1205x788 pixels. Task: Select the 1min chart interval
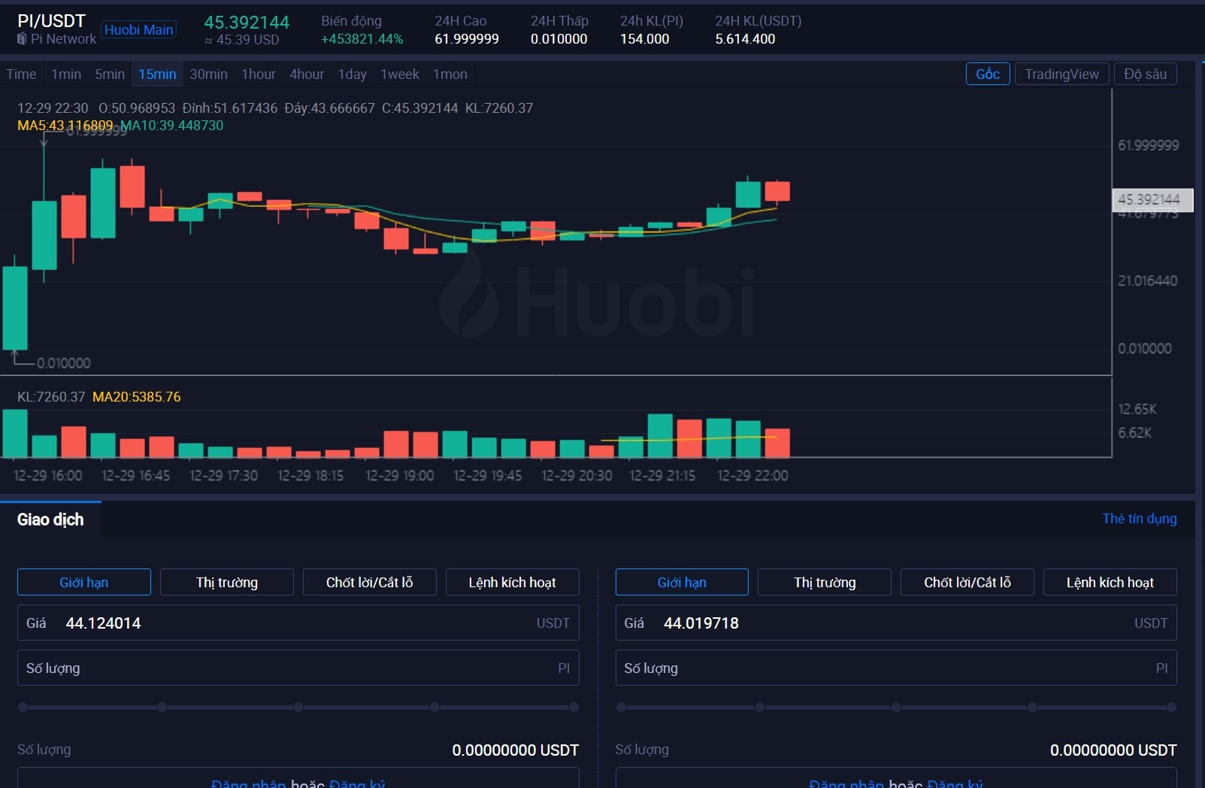(x=66, y=74)
